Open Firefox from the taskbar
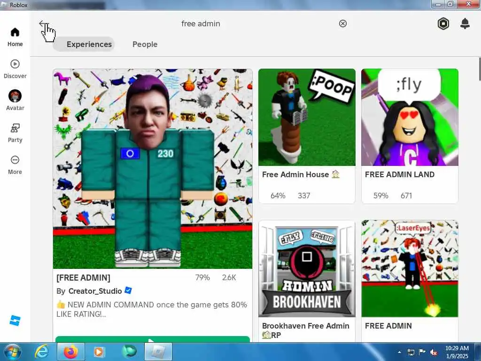 coord(71,352)
